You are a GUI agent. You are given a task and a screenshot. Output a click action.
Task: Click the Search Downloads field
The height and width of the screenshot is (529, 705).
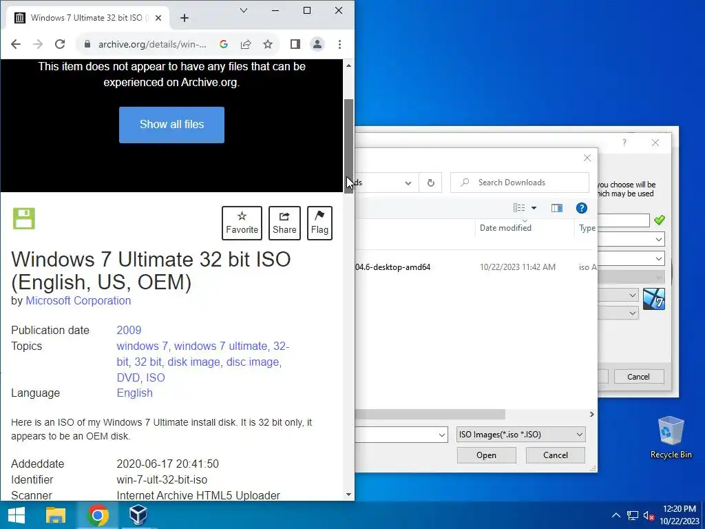click(520, 183)
